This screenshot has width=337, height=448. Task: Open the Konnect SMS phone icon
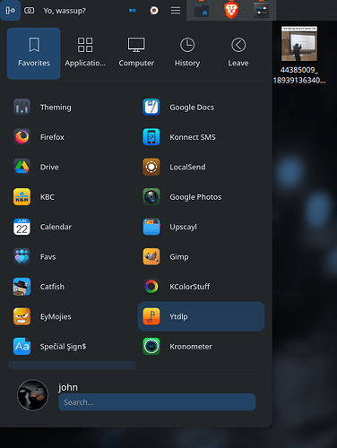(x=151, y=137)
